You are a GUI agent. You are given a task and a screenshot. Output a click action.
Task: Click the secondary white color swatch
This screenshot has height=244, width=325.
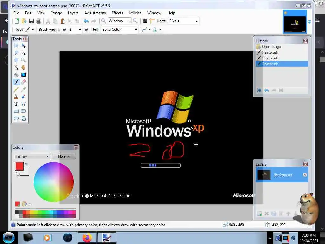(26, 173)
